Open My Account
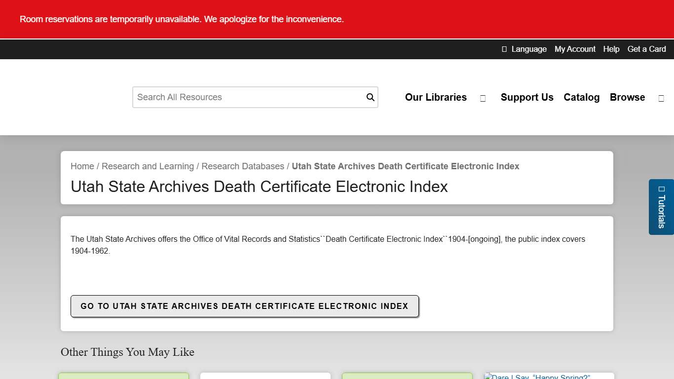The image size is (674, 379). coord(575,49)
